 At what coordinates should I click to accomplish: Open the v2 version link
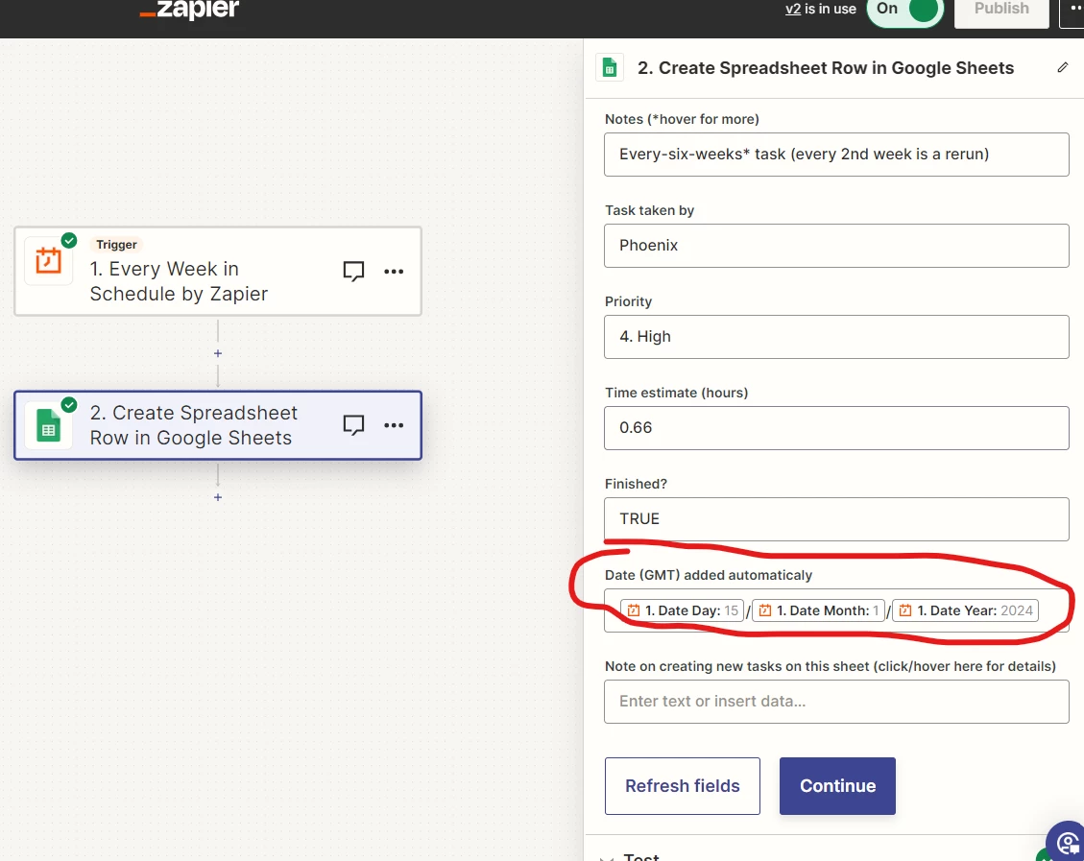pyautogui.click(x=793, y=9)
